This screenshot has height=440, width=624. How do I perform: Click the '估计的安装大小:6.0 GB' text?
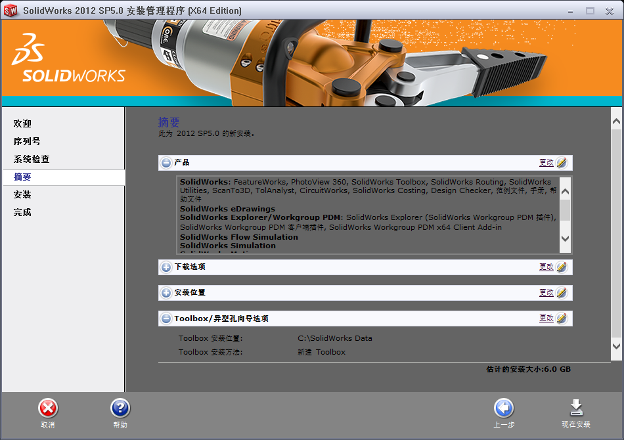pyautogui.click(x=529, y=369)
